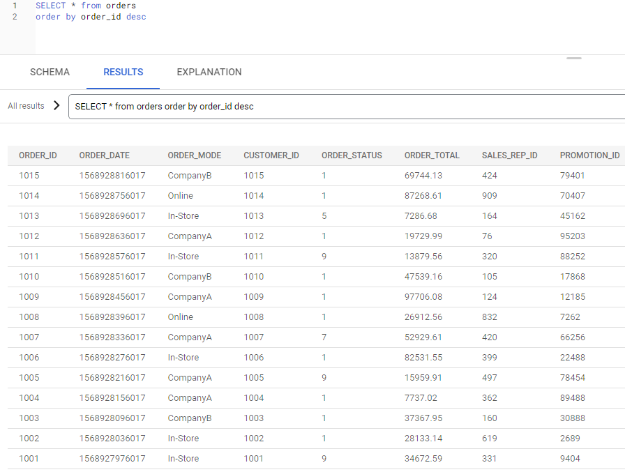Click promotion ID 79401

pos(573,176)
